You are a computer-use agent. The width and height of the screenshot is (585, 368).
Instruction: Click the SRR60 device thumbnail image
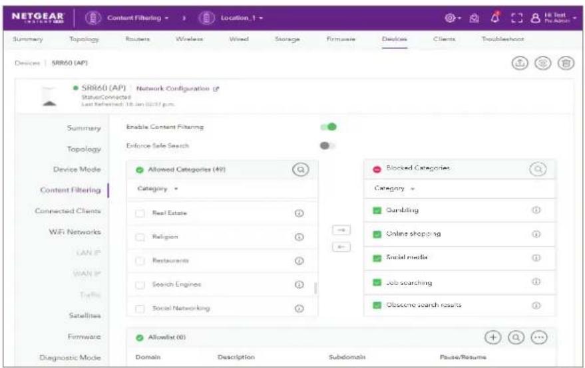[50, 96]
